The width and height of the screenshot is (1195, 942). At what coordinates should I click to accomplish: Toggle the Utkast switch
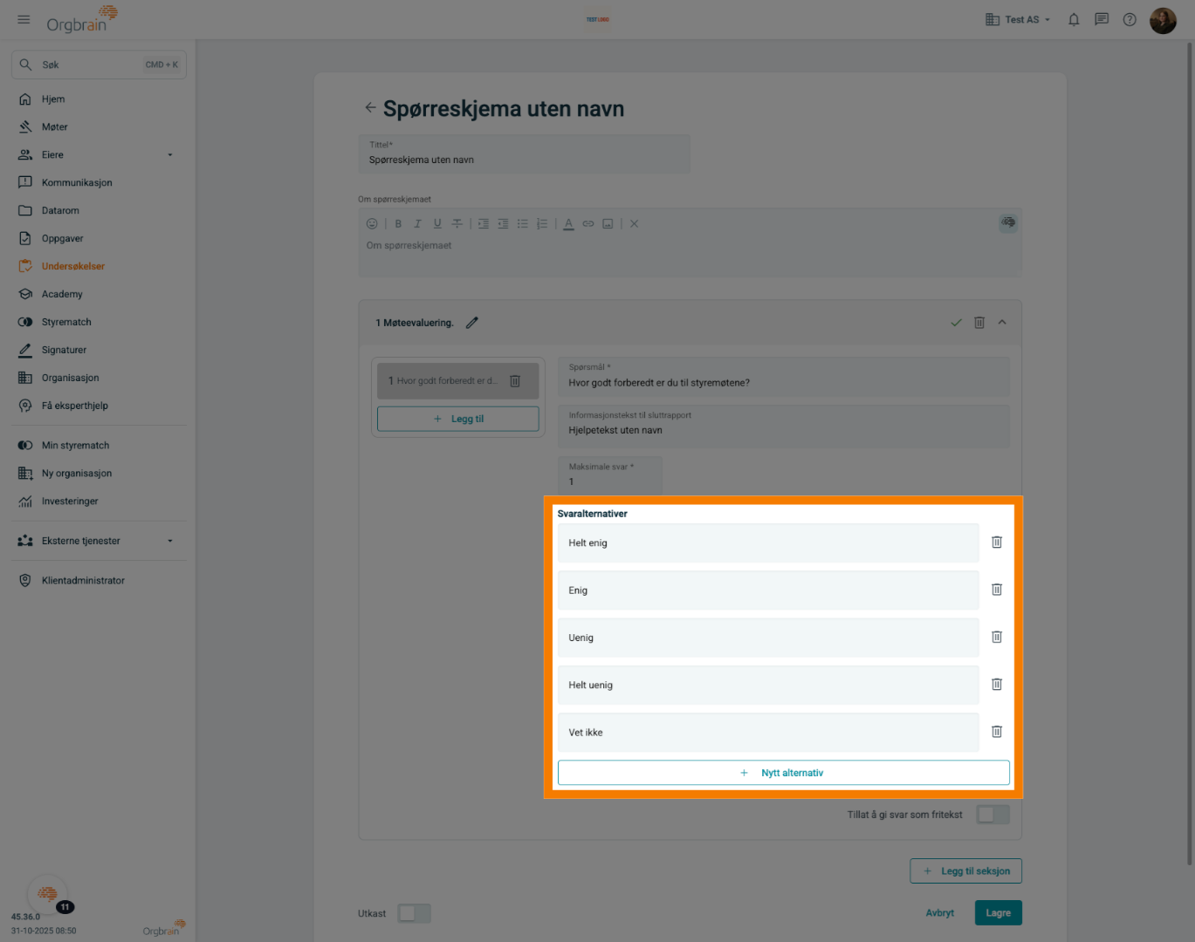(x=414, y=913)
